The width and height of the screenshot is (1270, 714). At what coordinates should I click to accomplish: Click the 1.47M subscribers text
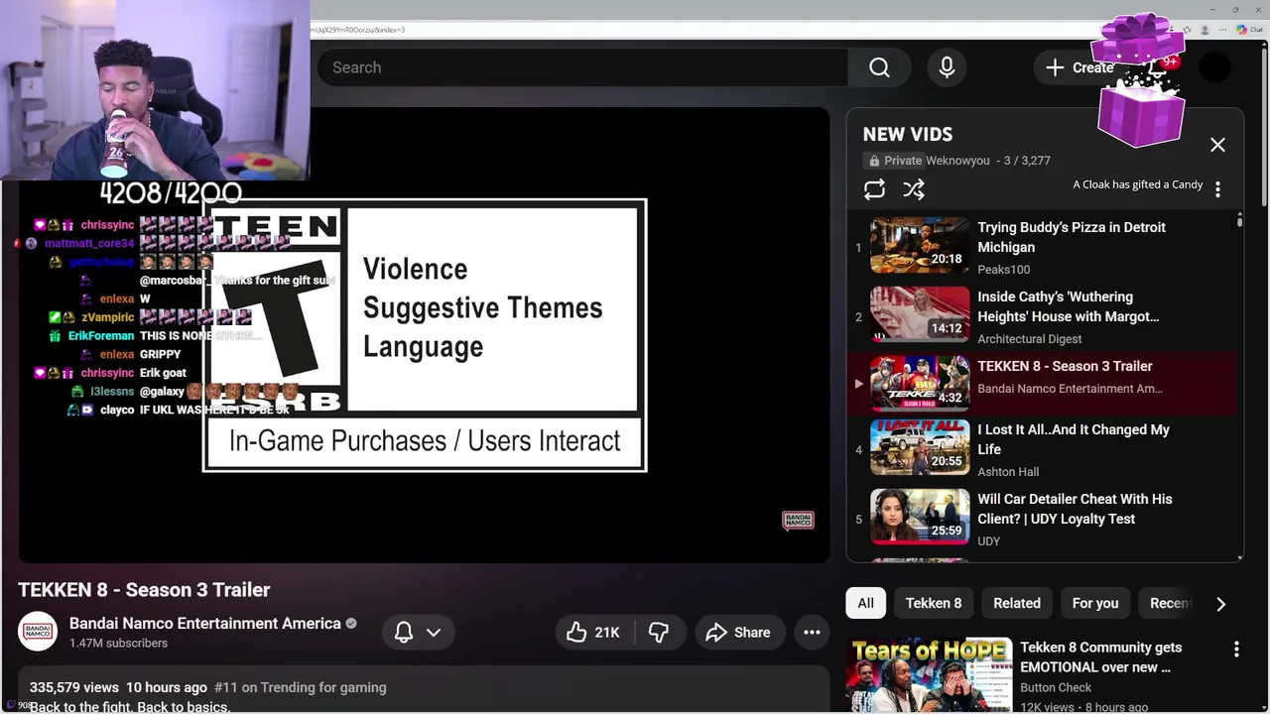pyautogui.click(x=118, y=644)
